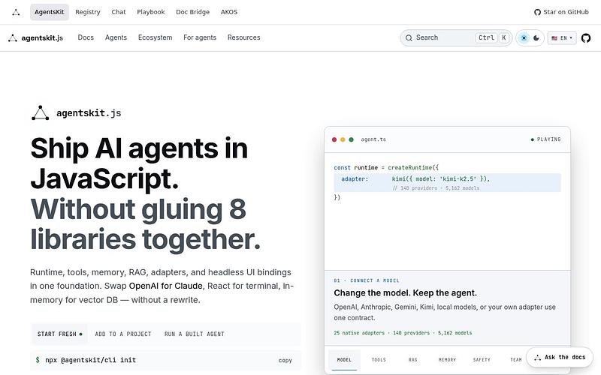Select the START FRESH tab
Image resolution: width=601 pixels, height=375 pixels.
pyautogui.click(x=60, y=334)
